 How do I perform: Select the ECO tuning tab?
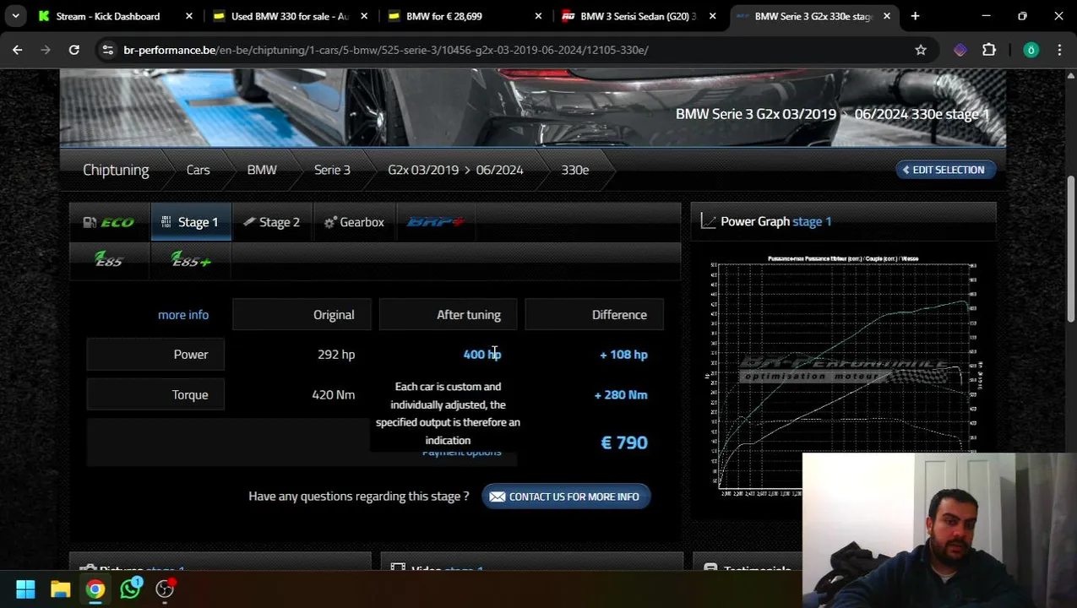click(x=109, y=222)
